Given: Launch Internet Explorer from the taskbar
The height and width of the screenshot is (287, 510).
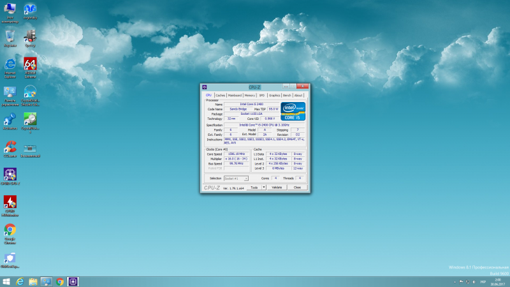Looking at the screenshot, I should 20,281.
